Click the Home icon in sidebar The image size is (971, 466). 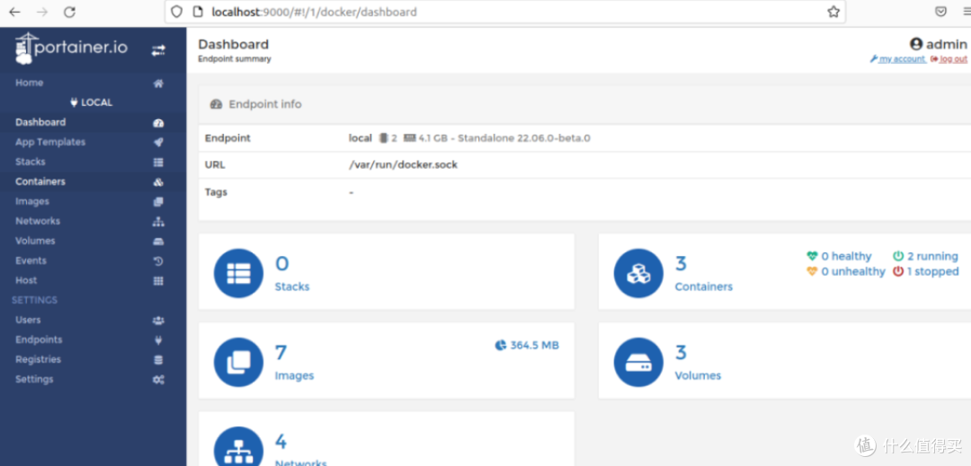pyautogui.click(x=158, y=84)
